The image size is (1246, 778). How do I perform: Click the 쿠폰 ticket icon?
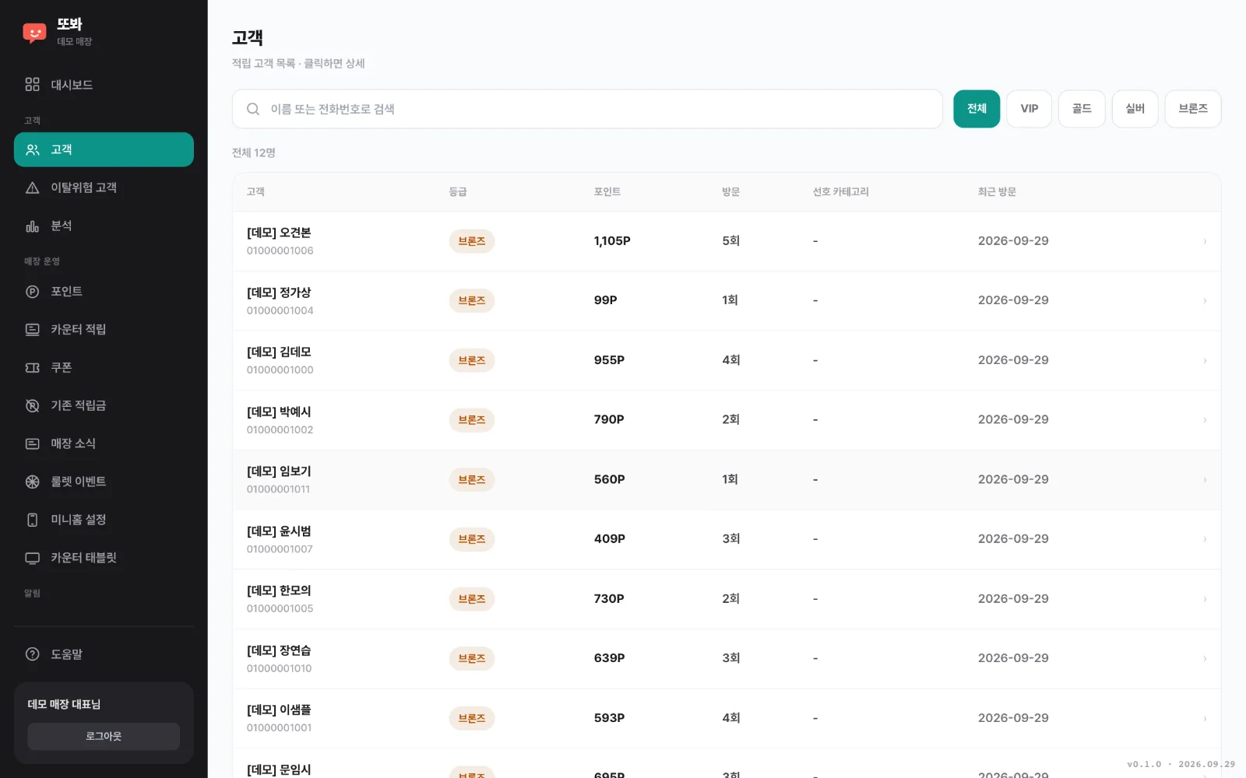point(32,367)
